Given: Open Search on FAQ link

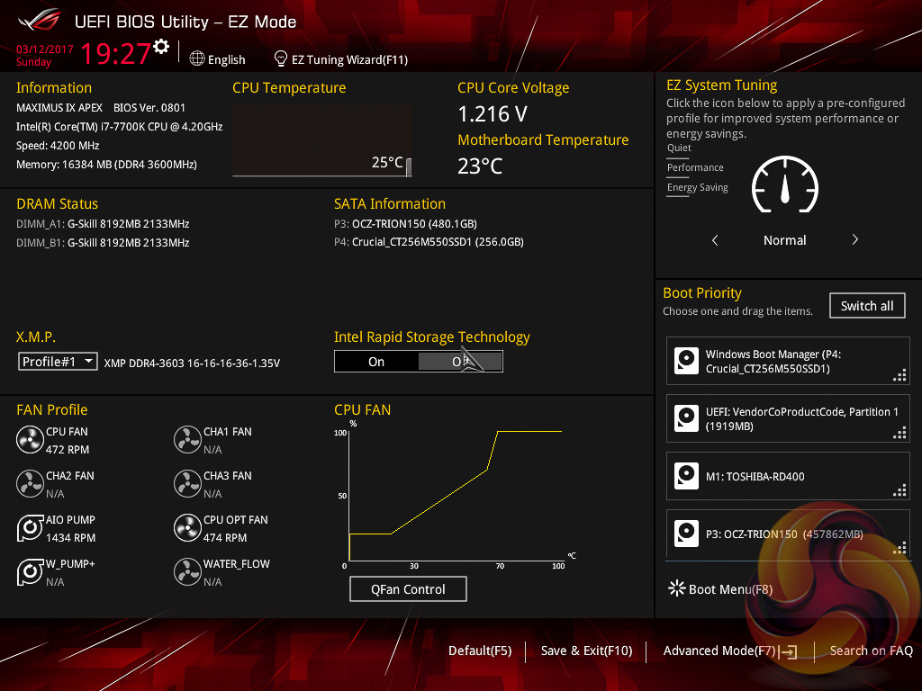Looking at the screenshot, I should pos(872,651).
